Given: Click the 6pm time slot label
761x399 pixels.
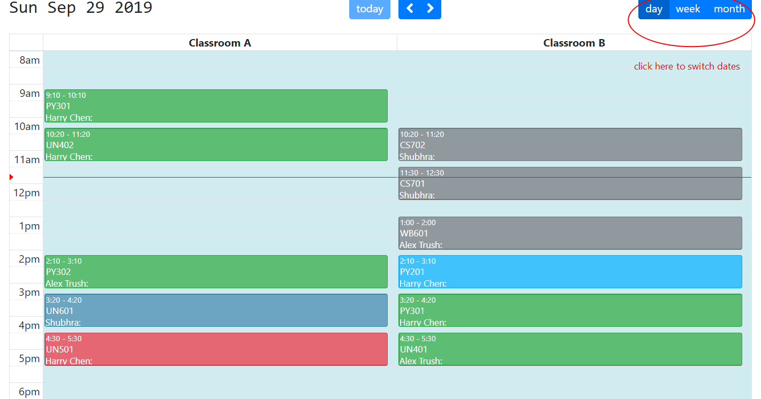Looking at the screenshot, I should point(29,392).
